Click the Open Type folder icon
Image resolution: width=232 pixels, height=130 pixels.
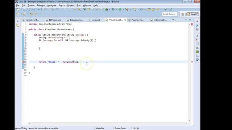point(149,9)
